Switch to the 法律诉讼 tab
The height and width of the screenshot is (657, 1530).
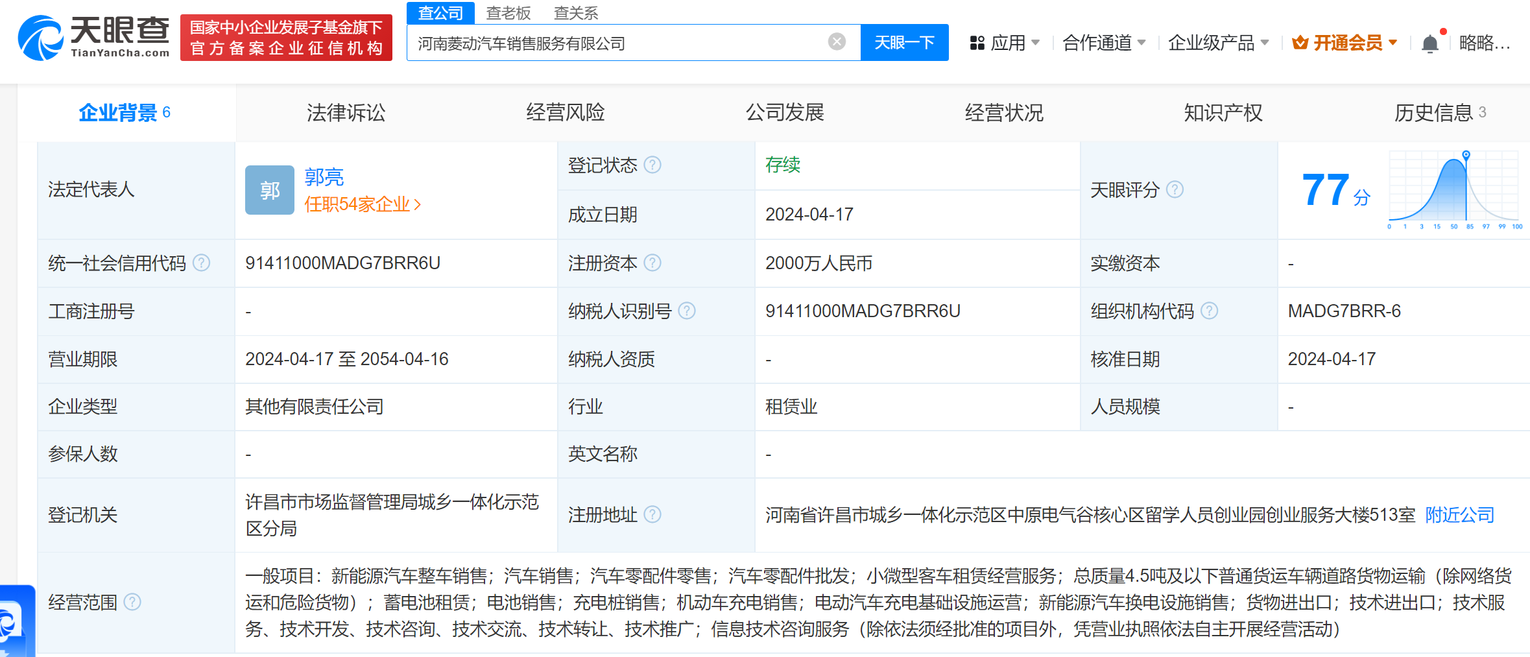(x=346, y=113)
